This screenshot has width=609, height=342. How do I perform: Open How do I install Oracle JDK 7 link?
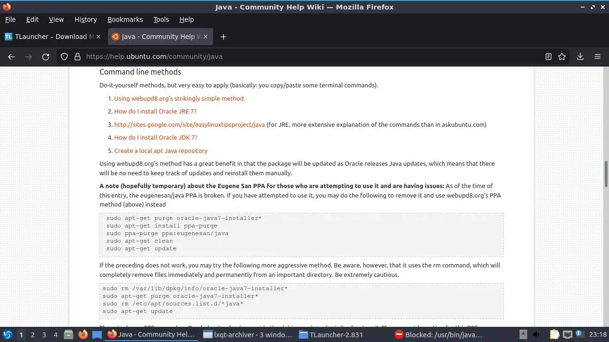pyautogui.click(x=156, y=137)
